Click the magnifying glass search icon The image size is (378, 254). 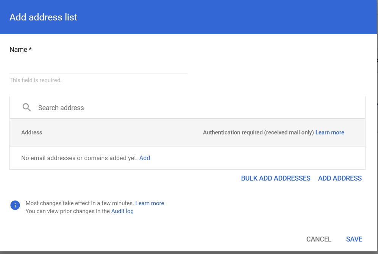(27, 108)
